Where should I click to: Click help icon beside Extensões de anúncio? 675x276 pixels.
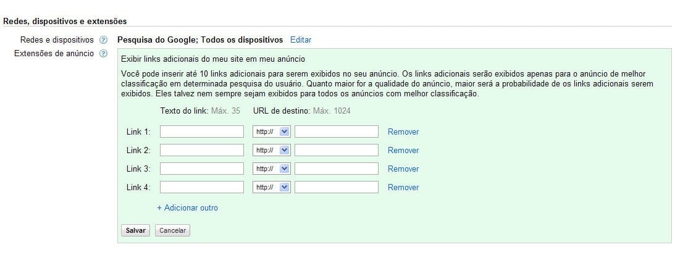pyautogui.click(x=103, y=54)
